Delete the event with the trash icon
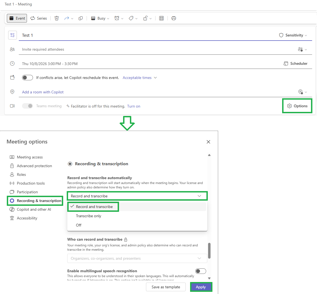This screenshot has width=317, height=294. 57,19
